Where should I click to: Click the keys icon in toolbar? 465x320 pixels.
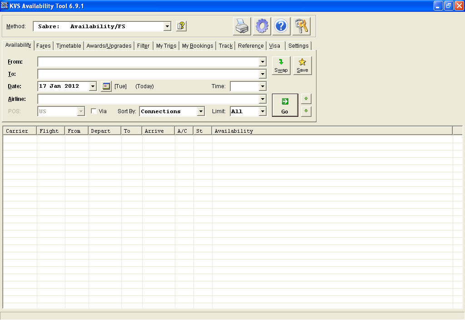[302, 26]
